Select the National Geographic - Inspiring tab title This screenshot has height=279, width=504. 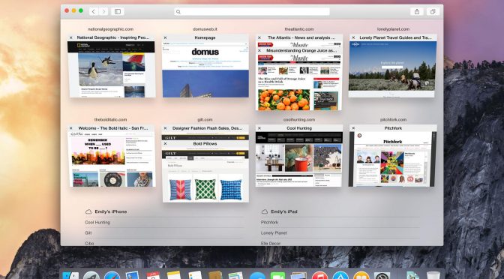tap(113, 37)
